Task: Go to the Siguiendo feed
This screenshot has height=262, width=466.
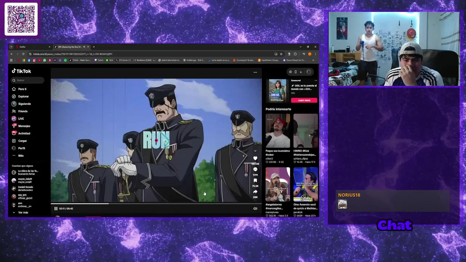Action: 21,104
